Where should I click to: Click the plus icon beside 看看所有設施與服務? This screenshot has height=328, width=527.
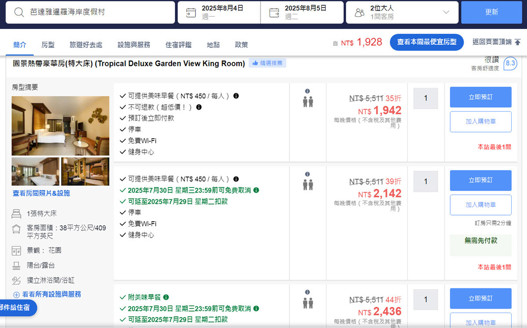17,295
